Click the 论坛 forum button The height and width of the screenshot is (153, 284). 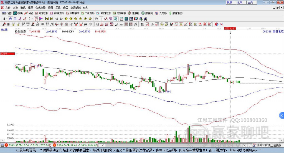241,2
